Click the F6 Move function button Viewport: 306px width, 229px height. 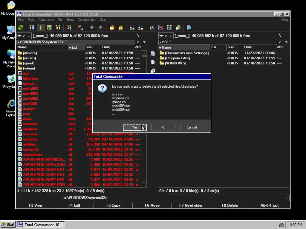[x=152, y=205]
